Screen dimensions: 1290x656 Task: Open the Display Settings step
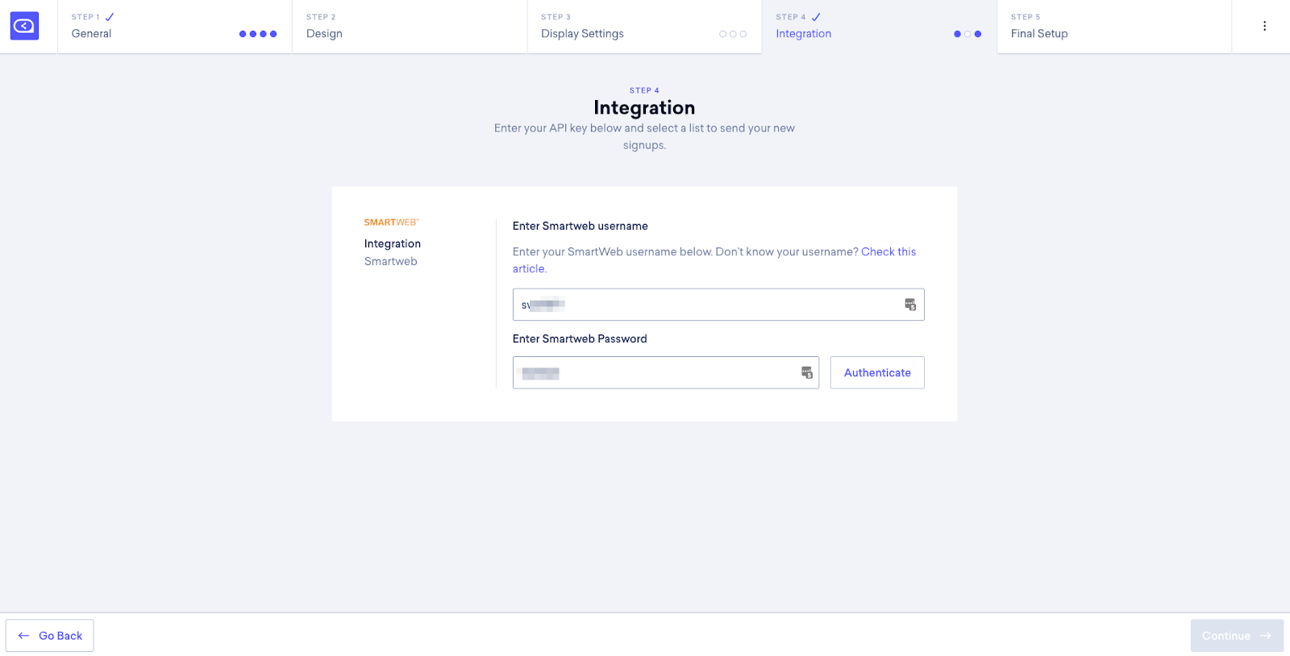645,27
